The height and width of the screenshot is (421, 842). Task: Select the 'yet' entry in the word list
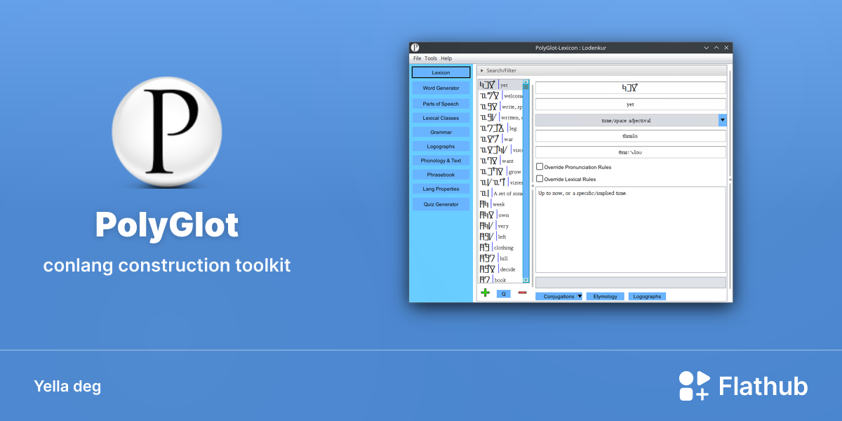pos(500,85)
